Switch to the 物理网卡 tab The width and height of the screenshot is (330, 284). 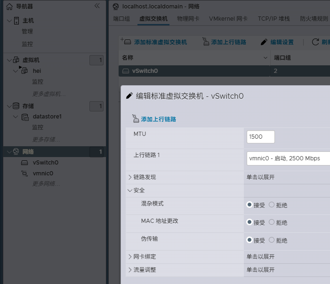pyautogui.click(x=188, y=19)
